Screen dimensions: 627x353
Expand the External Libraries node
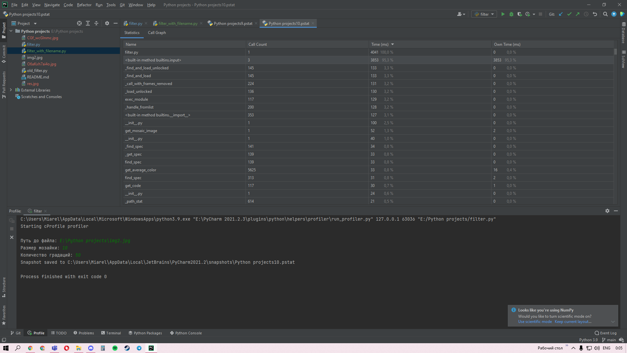11,90
